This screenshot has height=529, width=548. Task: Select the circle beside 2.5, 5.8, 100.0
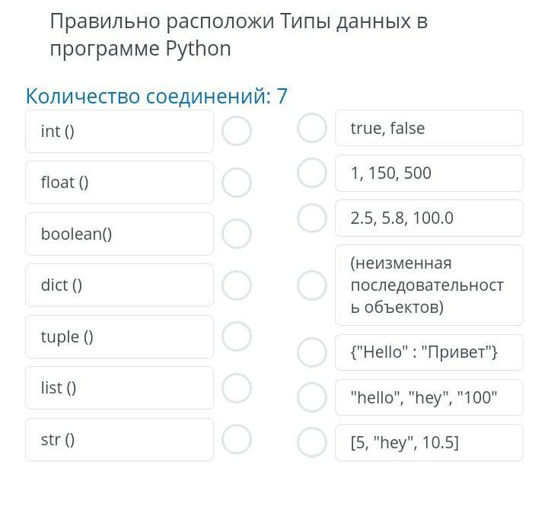[312, 218]
